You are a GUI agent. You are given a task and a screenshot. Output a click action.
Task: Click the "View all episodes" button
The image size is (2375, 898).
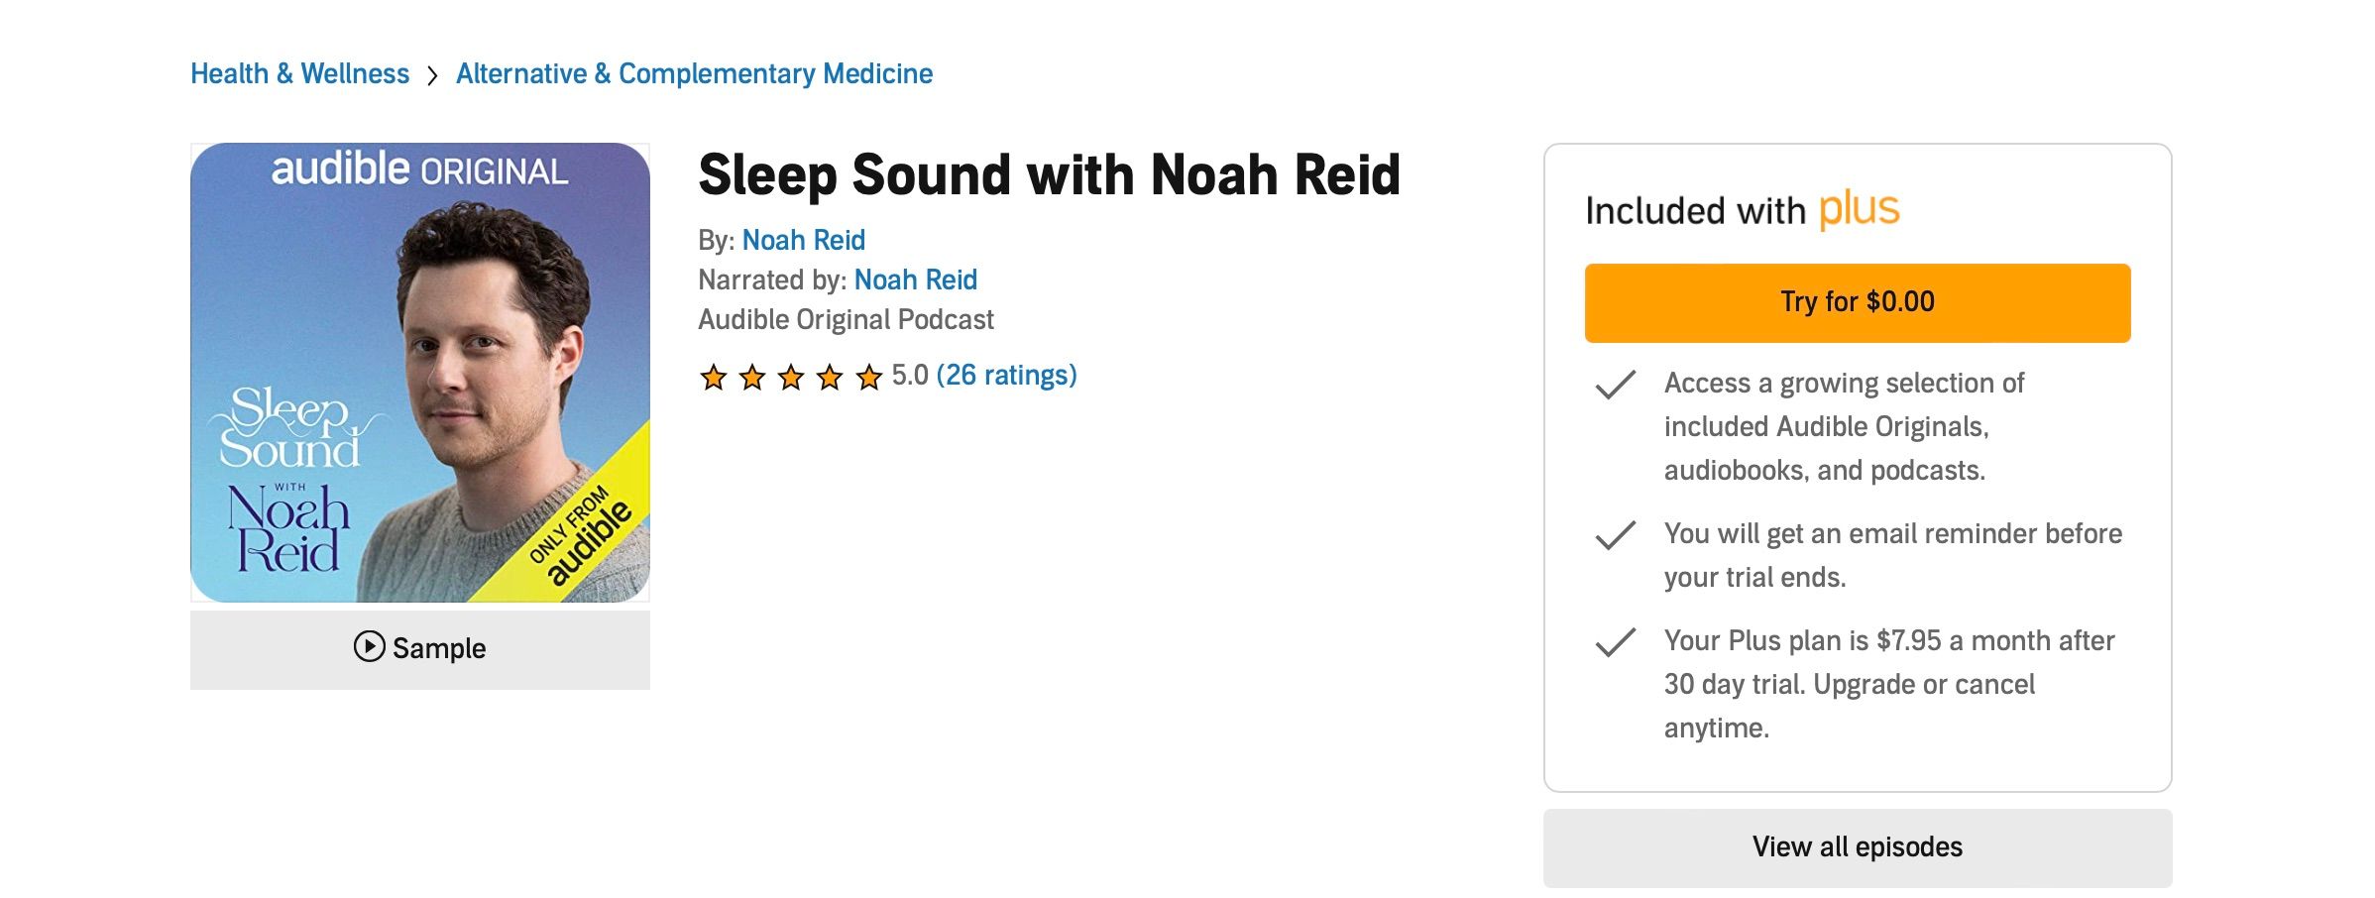tap(1857, 847)
